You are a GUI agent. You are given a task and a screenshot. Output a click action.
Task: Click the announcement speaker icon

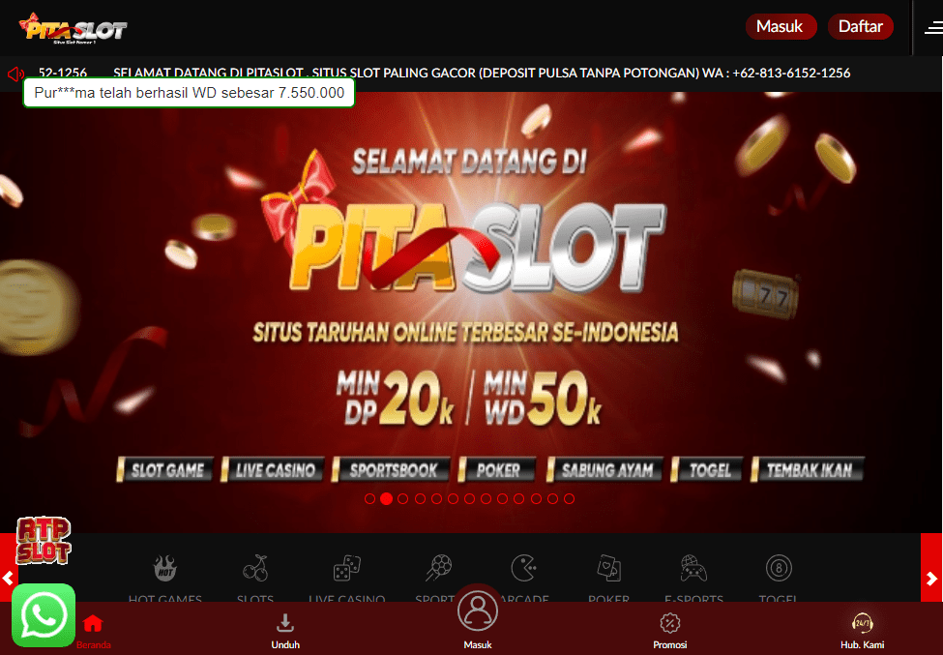point(15,74)
